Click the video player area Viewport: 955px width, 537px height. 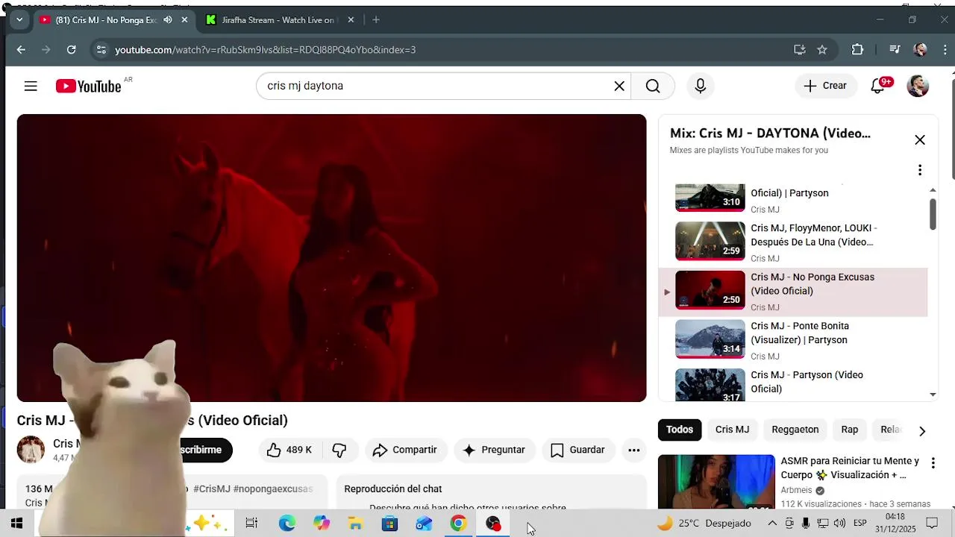(x=331, y=258)
